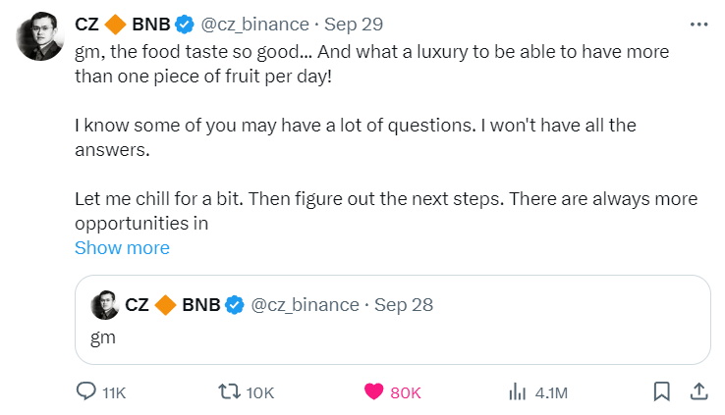Click the main tweet's CZ display name
Screen dimensions: 725x415
pyautogui.click(x=87, y=23)
